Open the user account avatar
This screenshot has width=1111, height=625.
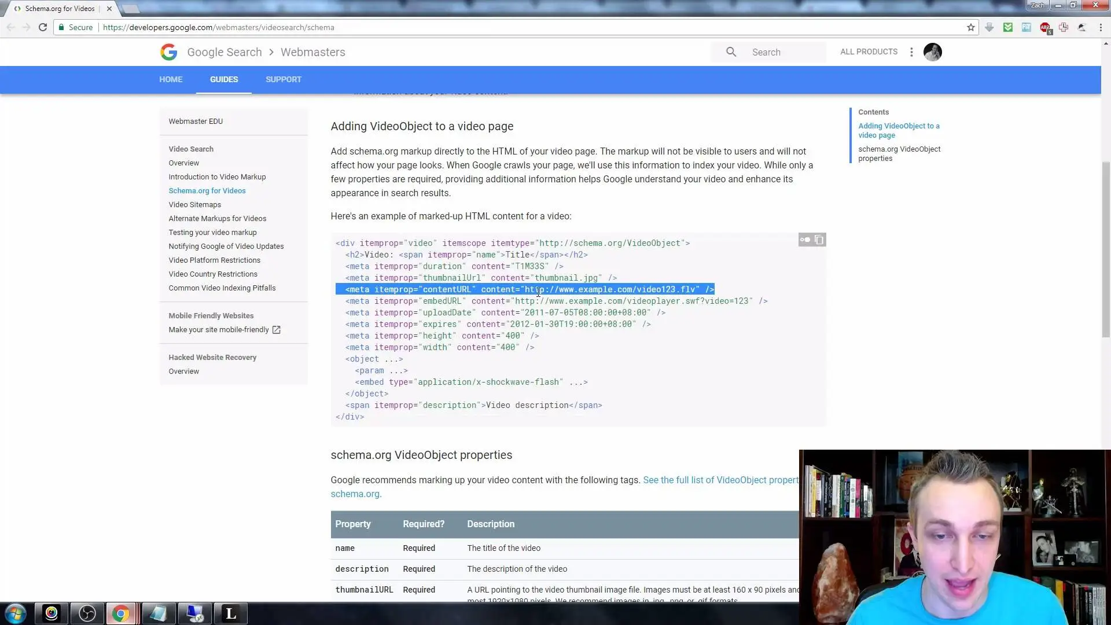(x=933, y=52)
